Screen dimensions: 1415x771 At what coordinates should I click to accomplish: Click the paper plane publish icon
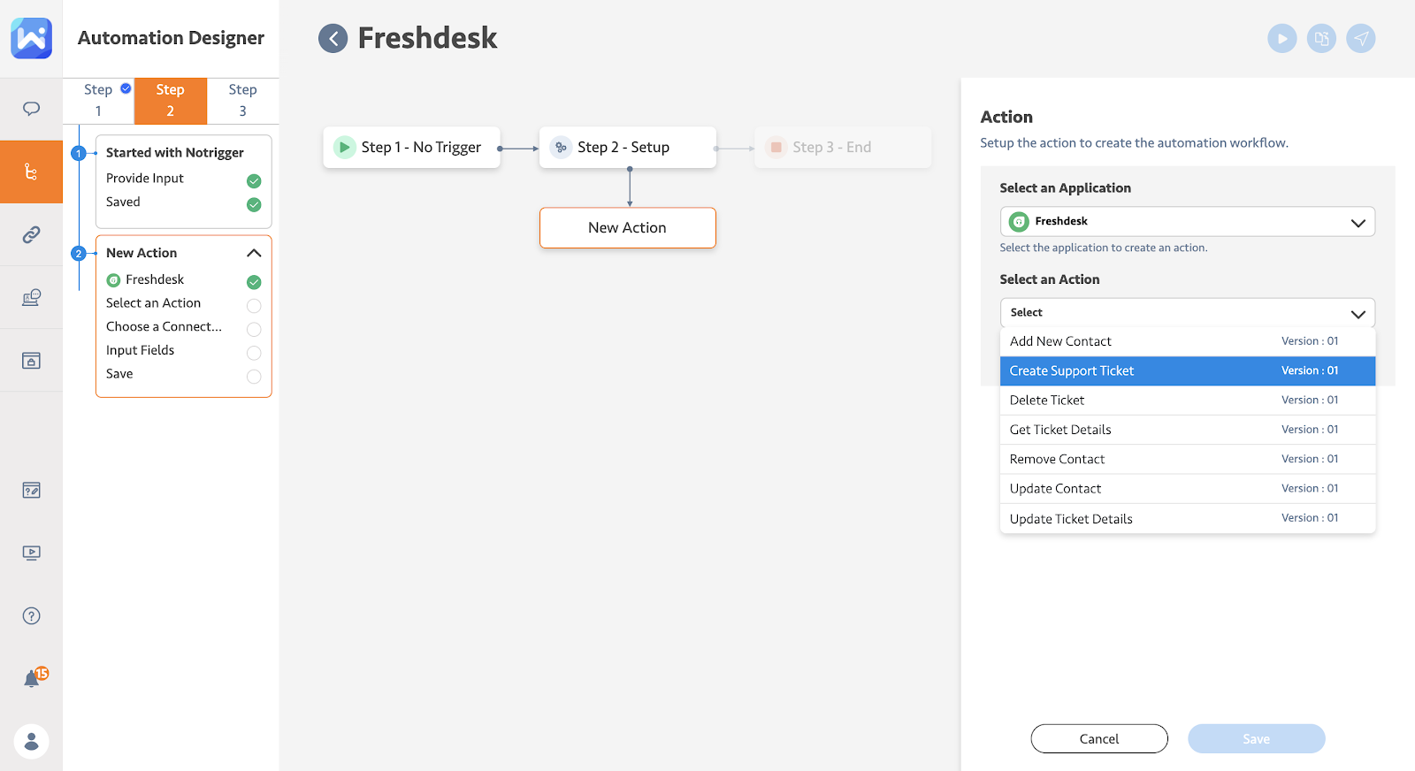click(x=1361, y=38)
